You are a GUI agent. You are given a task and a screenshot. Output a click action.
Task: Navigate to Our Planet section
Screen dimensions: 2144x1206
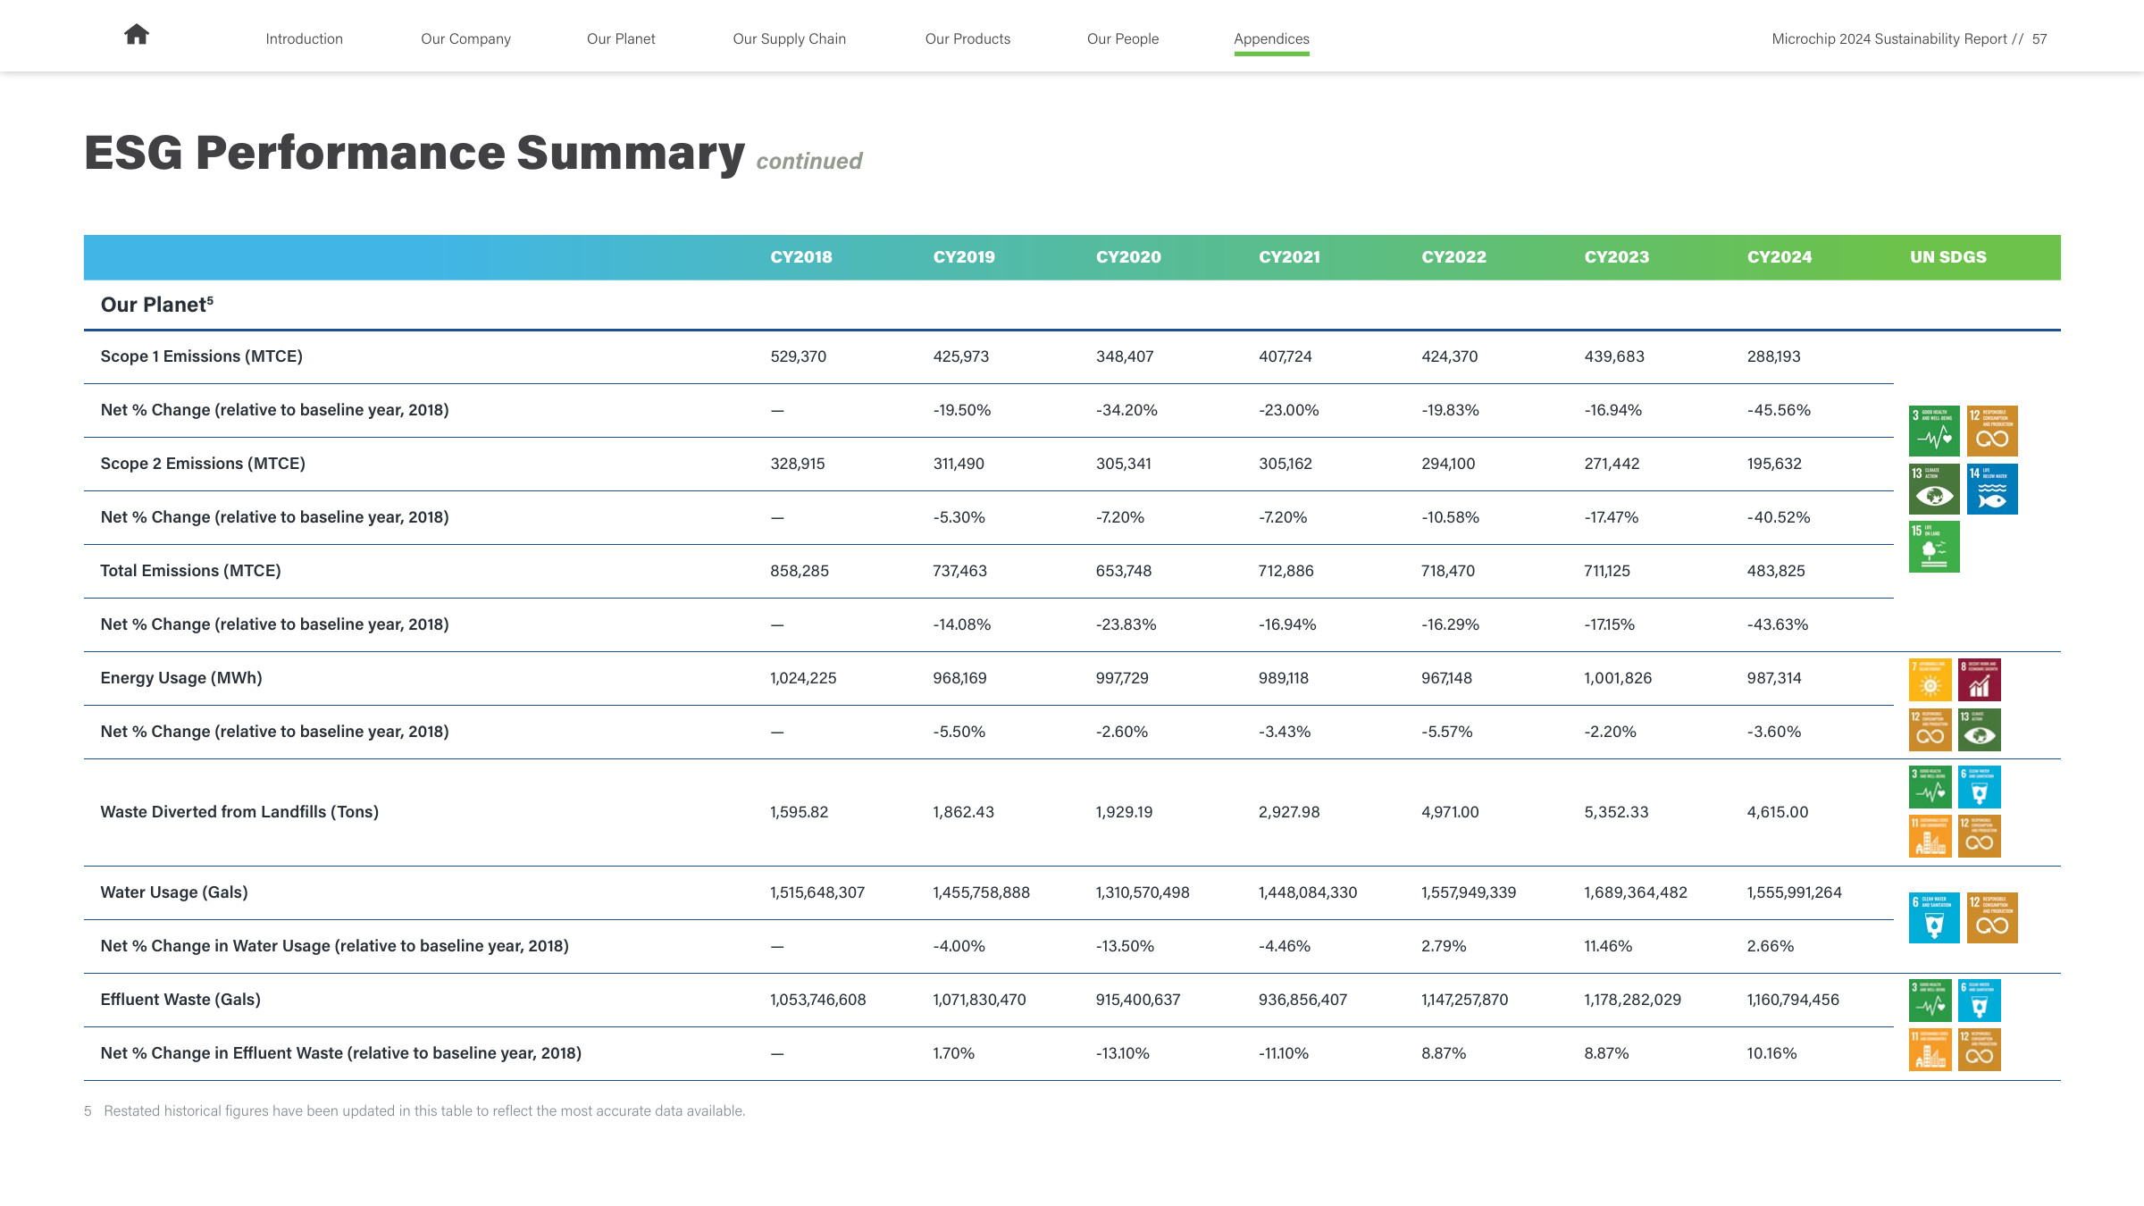point(621,38)
